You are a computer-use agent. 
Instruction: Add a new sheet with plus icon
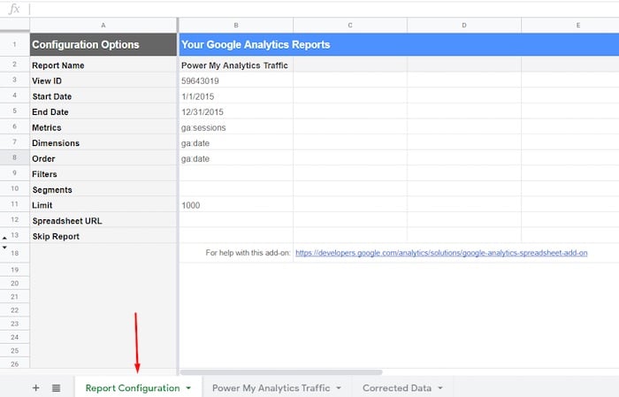click(x=35, y=388)
